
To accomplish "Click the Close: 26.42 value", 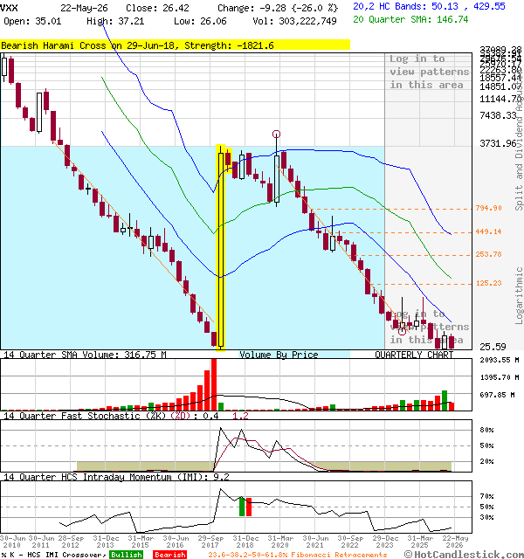I will [157, 8].
